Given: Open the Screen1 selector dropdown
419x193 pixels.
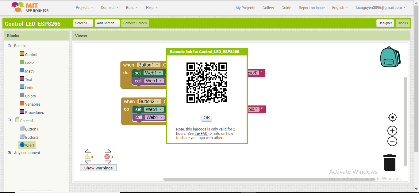Looking at the screenshot, I should click(x=83, y=23).
